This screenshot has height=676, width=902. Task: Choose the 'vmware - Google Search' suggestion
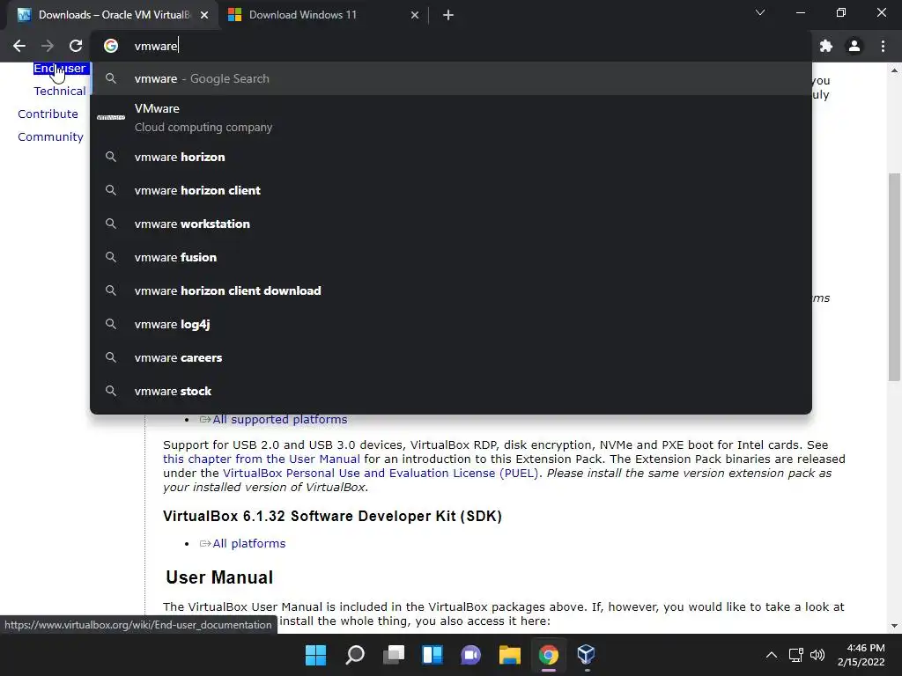point(451,78)
